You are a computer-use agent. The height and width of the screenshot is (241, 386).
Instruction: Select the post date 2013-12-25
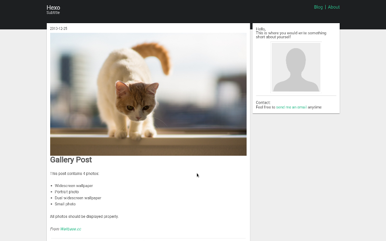coord(58,28)
